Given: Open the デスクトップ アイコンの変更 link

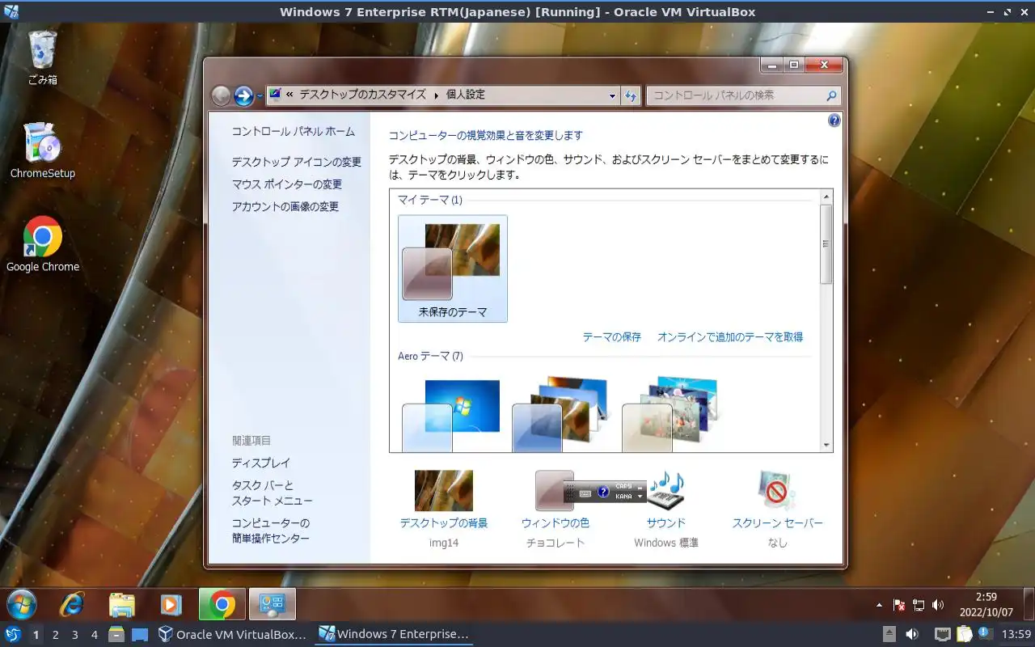Looking at the screenshot, I should point(297,162).
